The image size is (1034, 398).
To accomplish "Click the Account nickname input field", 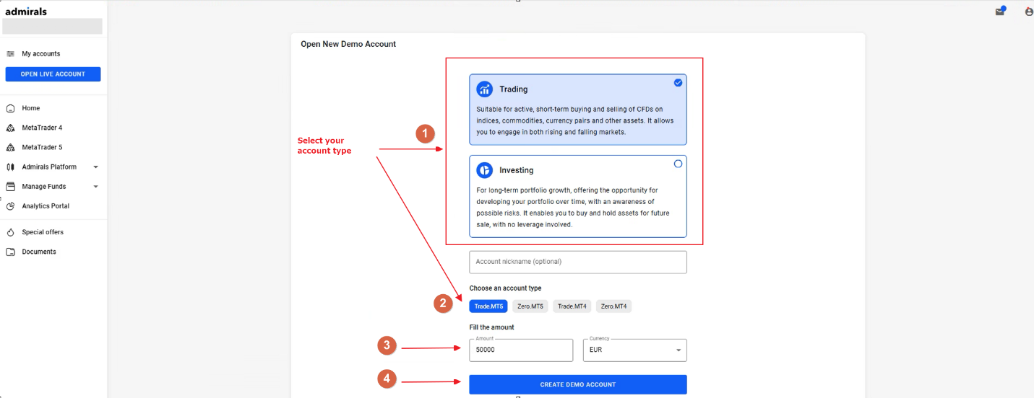I will 578,262.
